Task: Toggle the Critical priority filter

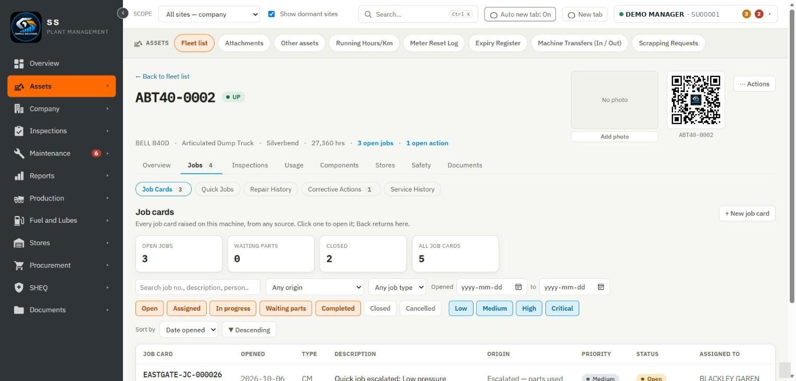Action: [x=562, y=308]
